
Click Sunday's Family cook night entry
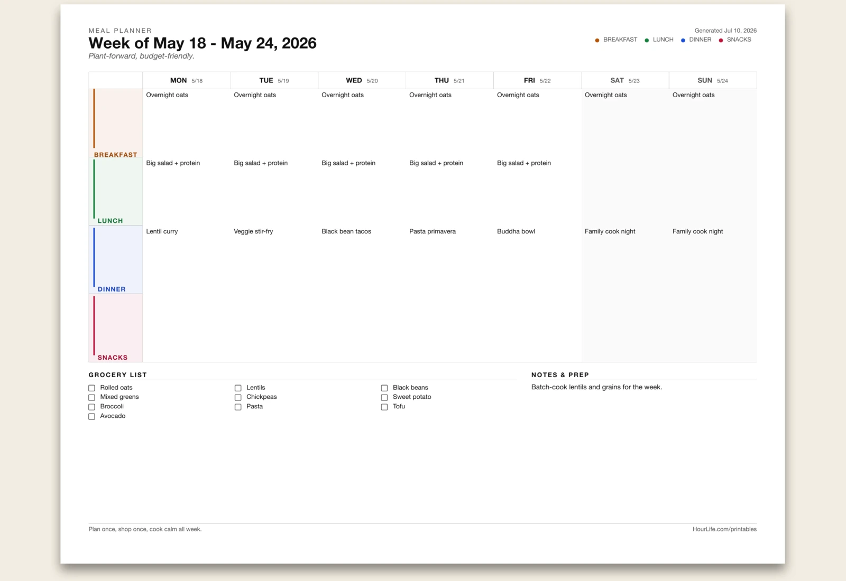click(698, 231)
